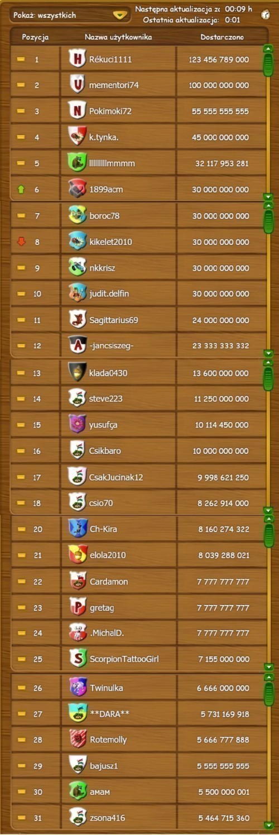This screenshot has width=279, height=835.
Task: Open player profile of k.tynka.
Action: click(104, 137)
